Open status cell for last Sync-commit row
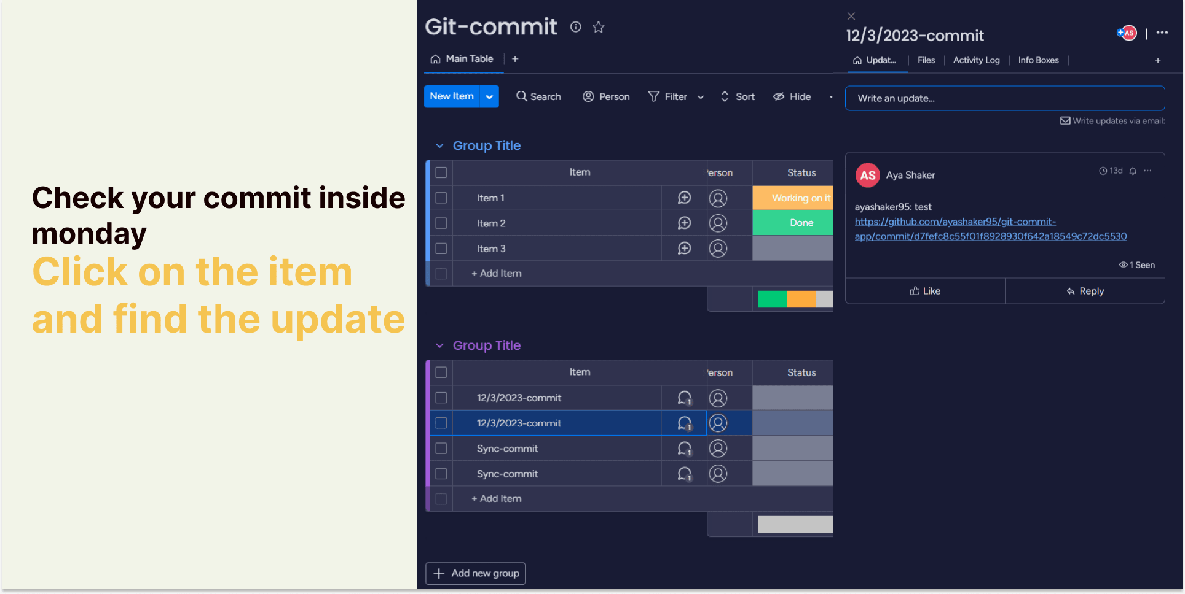The image size is (1185, 594). tap(793, 474)
